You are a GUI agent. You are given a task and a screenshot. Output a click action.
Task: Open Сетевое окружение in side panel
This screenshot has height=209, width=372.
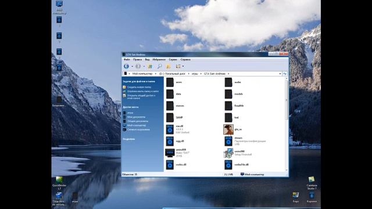click(x=138, y=129)
